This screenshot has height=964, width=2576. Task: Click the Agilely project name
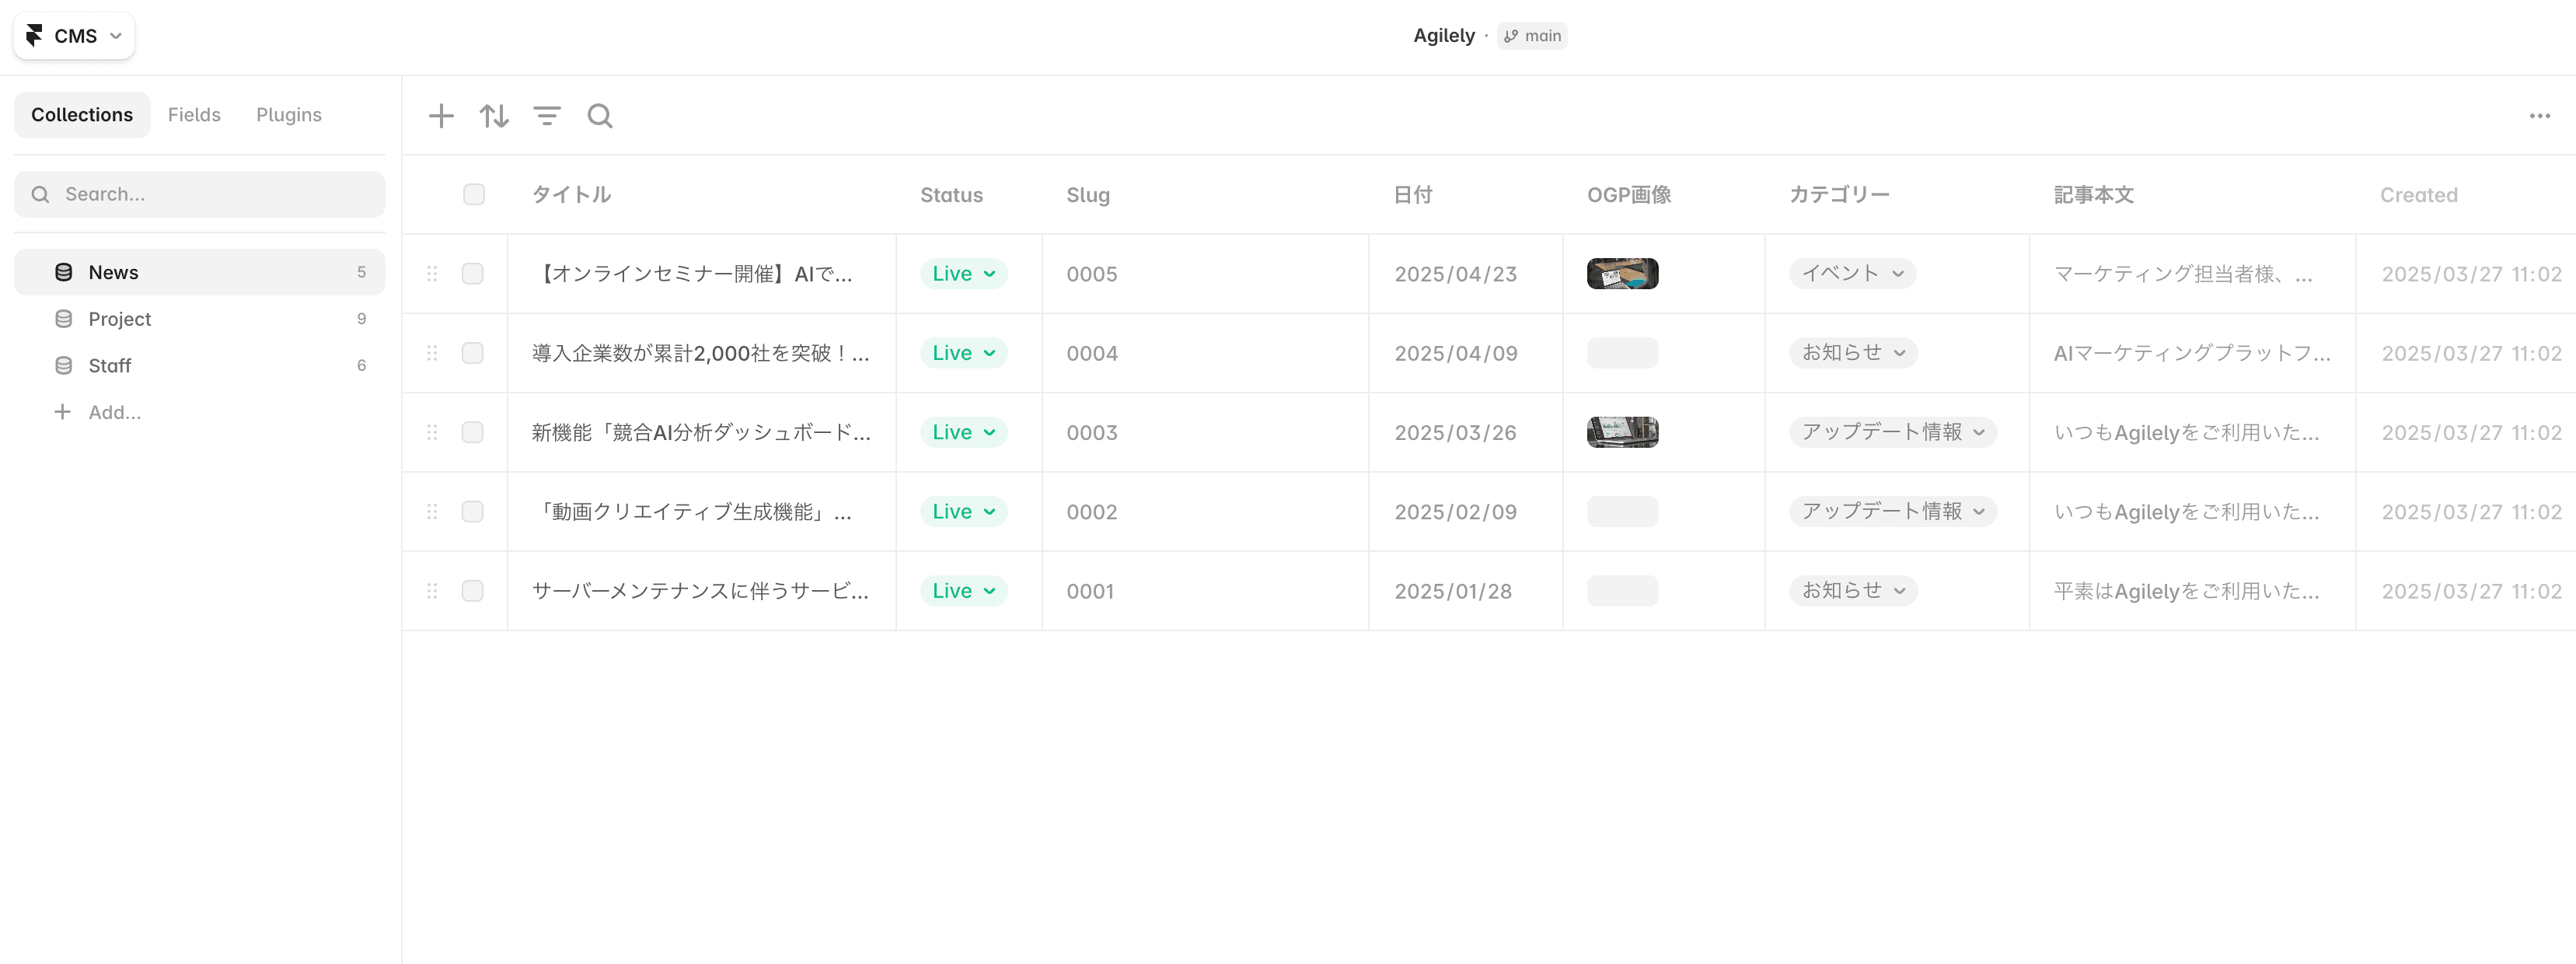click(1444, 36)
